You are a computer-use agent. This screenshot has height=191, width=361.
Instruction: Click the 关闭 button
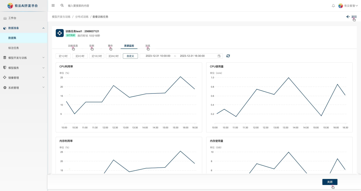[x=330, y=182]
